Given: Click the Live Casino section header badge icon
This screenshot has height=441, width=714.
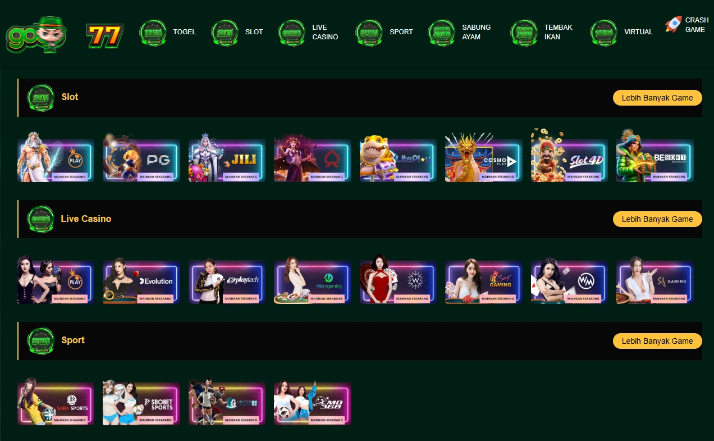Looking at the screenshot, I should click(41, 219).
